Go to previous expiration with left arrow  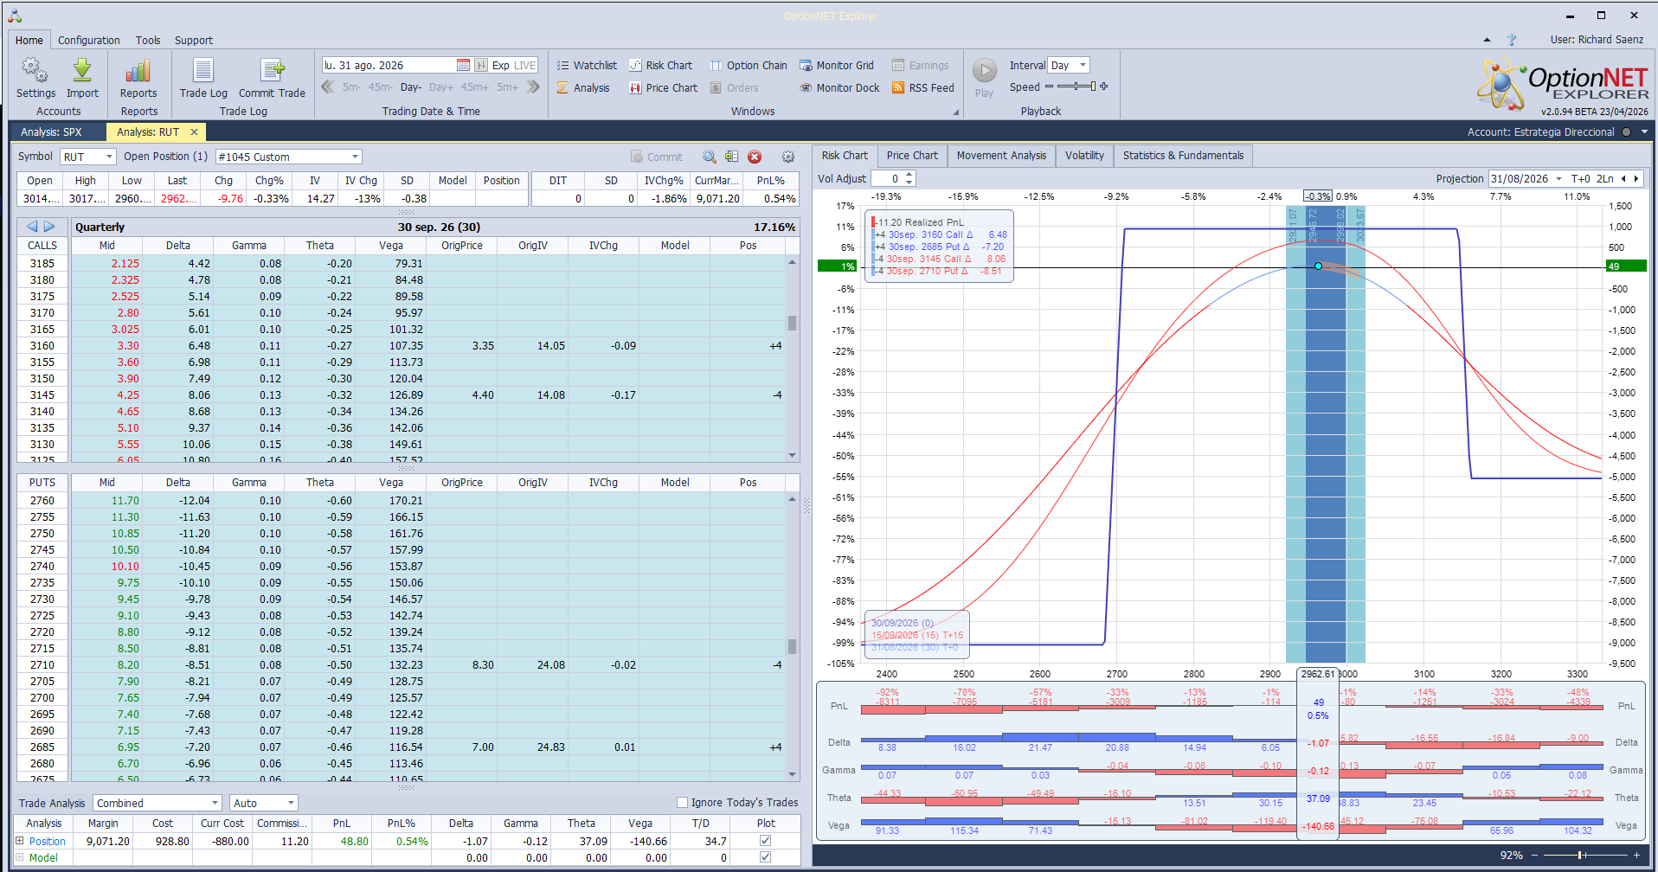pos(32,227)
